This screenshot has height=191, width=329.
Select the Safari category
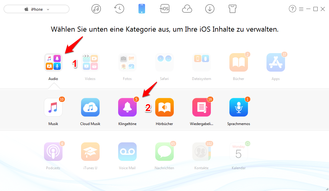coord(164,62)
